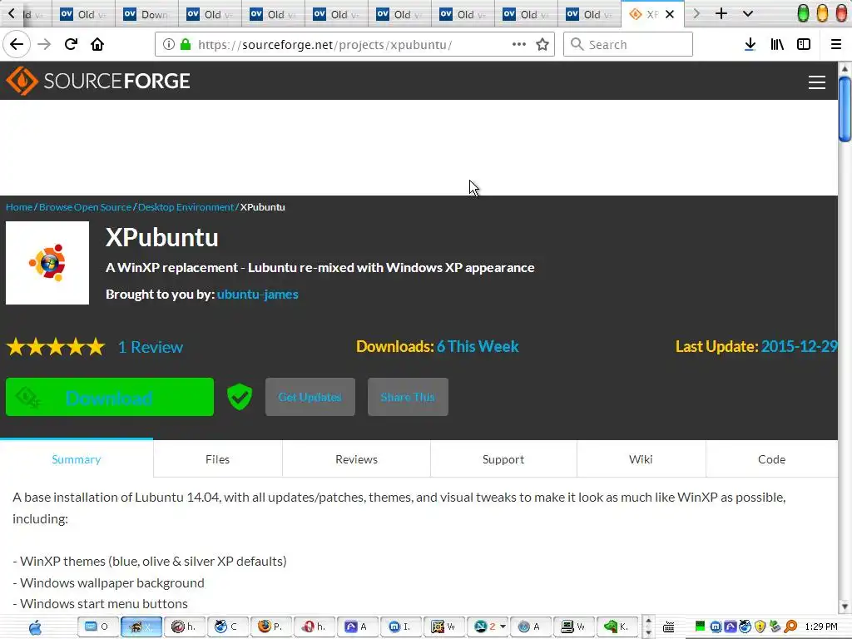
Task: Toggle the browser sidebar view
Action: tap(804, 45)
